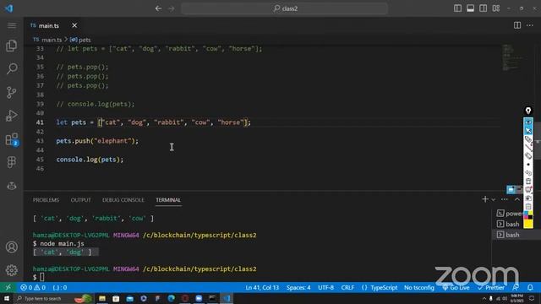The image size is (541, 304).
Task: Change indentation via Spaces: 4
Action: 298,287
